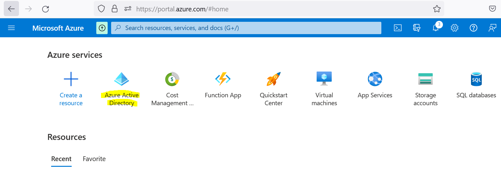
Task: Open the feedback person icon
Action: pyautogui.click(x=492, y=28)
